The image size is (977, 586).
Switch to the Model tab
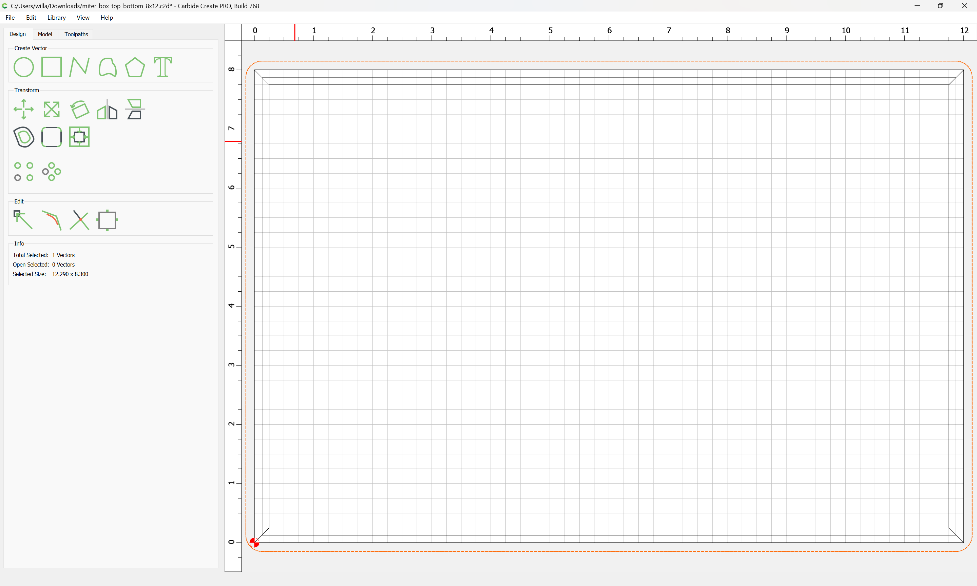(x=45, y=34)
